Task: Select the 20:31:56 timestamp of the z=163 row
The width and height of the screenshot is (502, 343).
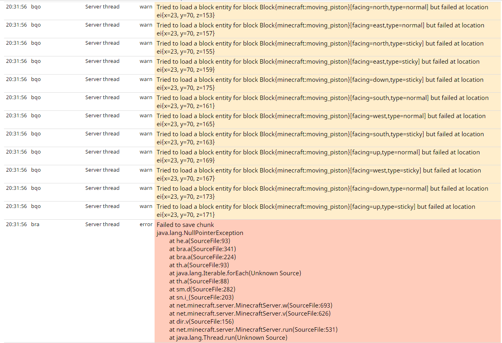Action: [x=17, y=134]
